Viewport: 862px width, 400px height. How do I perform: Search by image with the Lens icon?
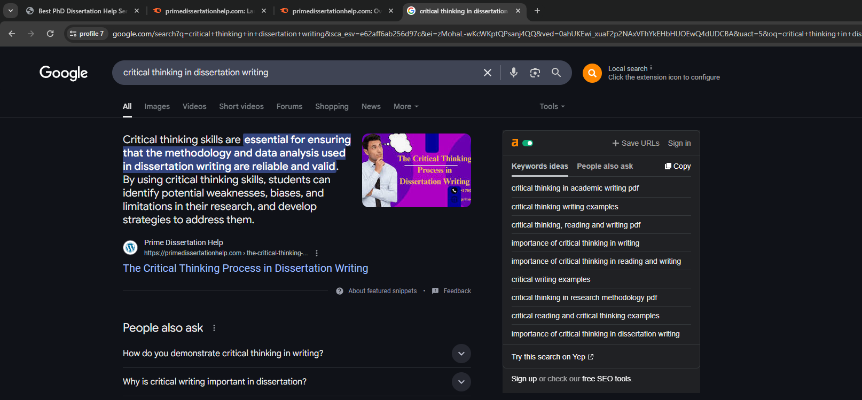point(535,73)
